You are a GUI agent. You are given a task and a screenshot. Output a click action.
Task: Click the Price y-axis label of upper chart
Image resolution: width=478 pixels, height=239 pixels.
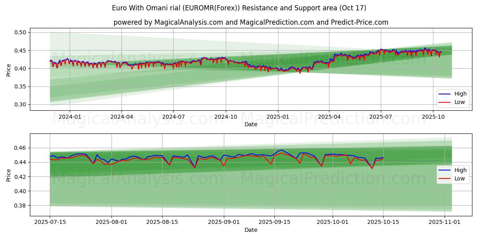coord(9,70)
